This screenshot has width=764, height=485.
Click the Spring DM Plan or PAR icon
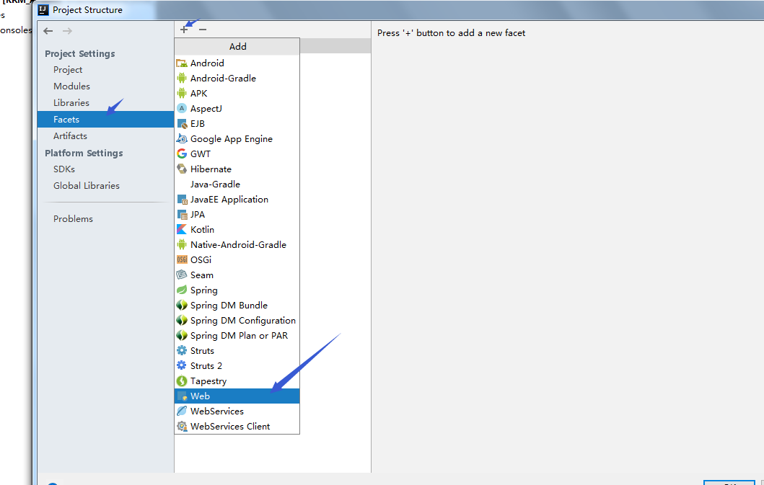(x=182, y=336)
